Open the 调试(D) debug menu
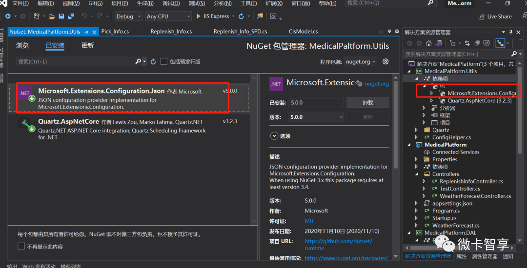Screen dimensions: 527x268 tap(171, 3)
